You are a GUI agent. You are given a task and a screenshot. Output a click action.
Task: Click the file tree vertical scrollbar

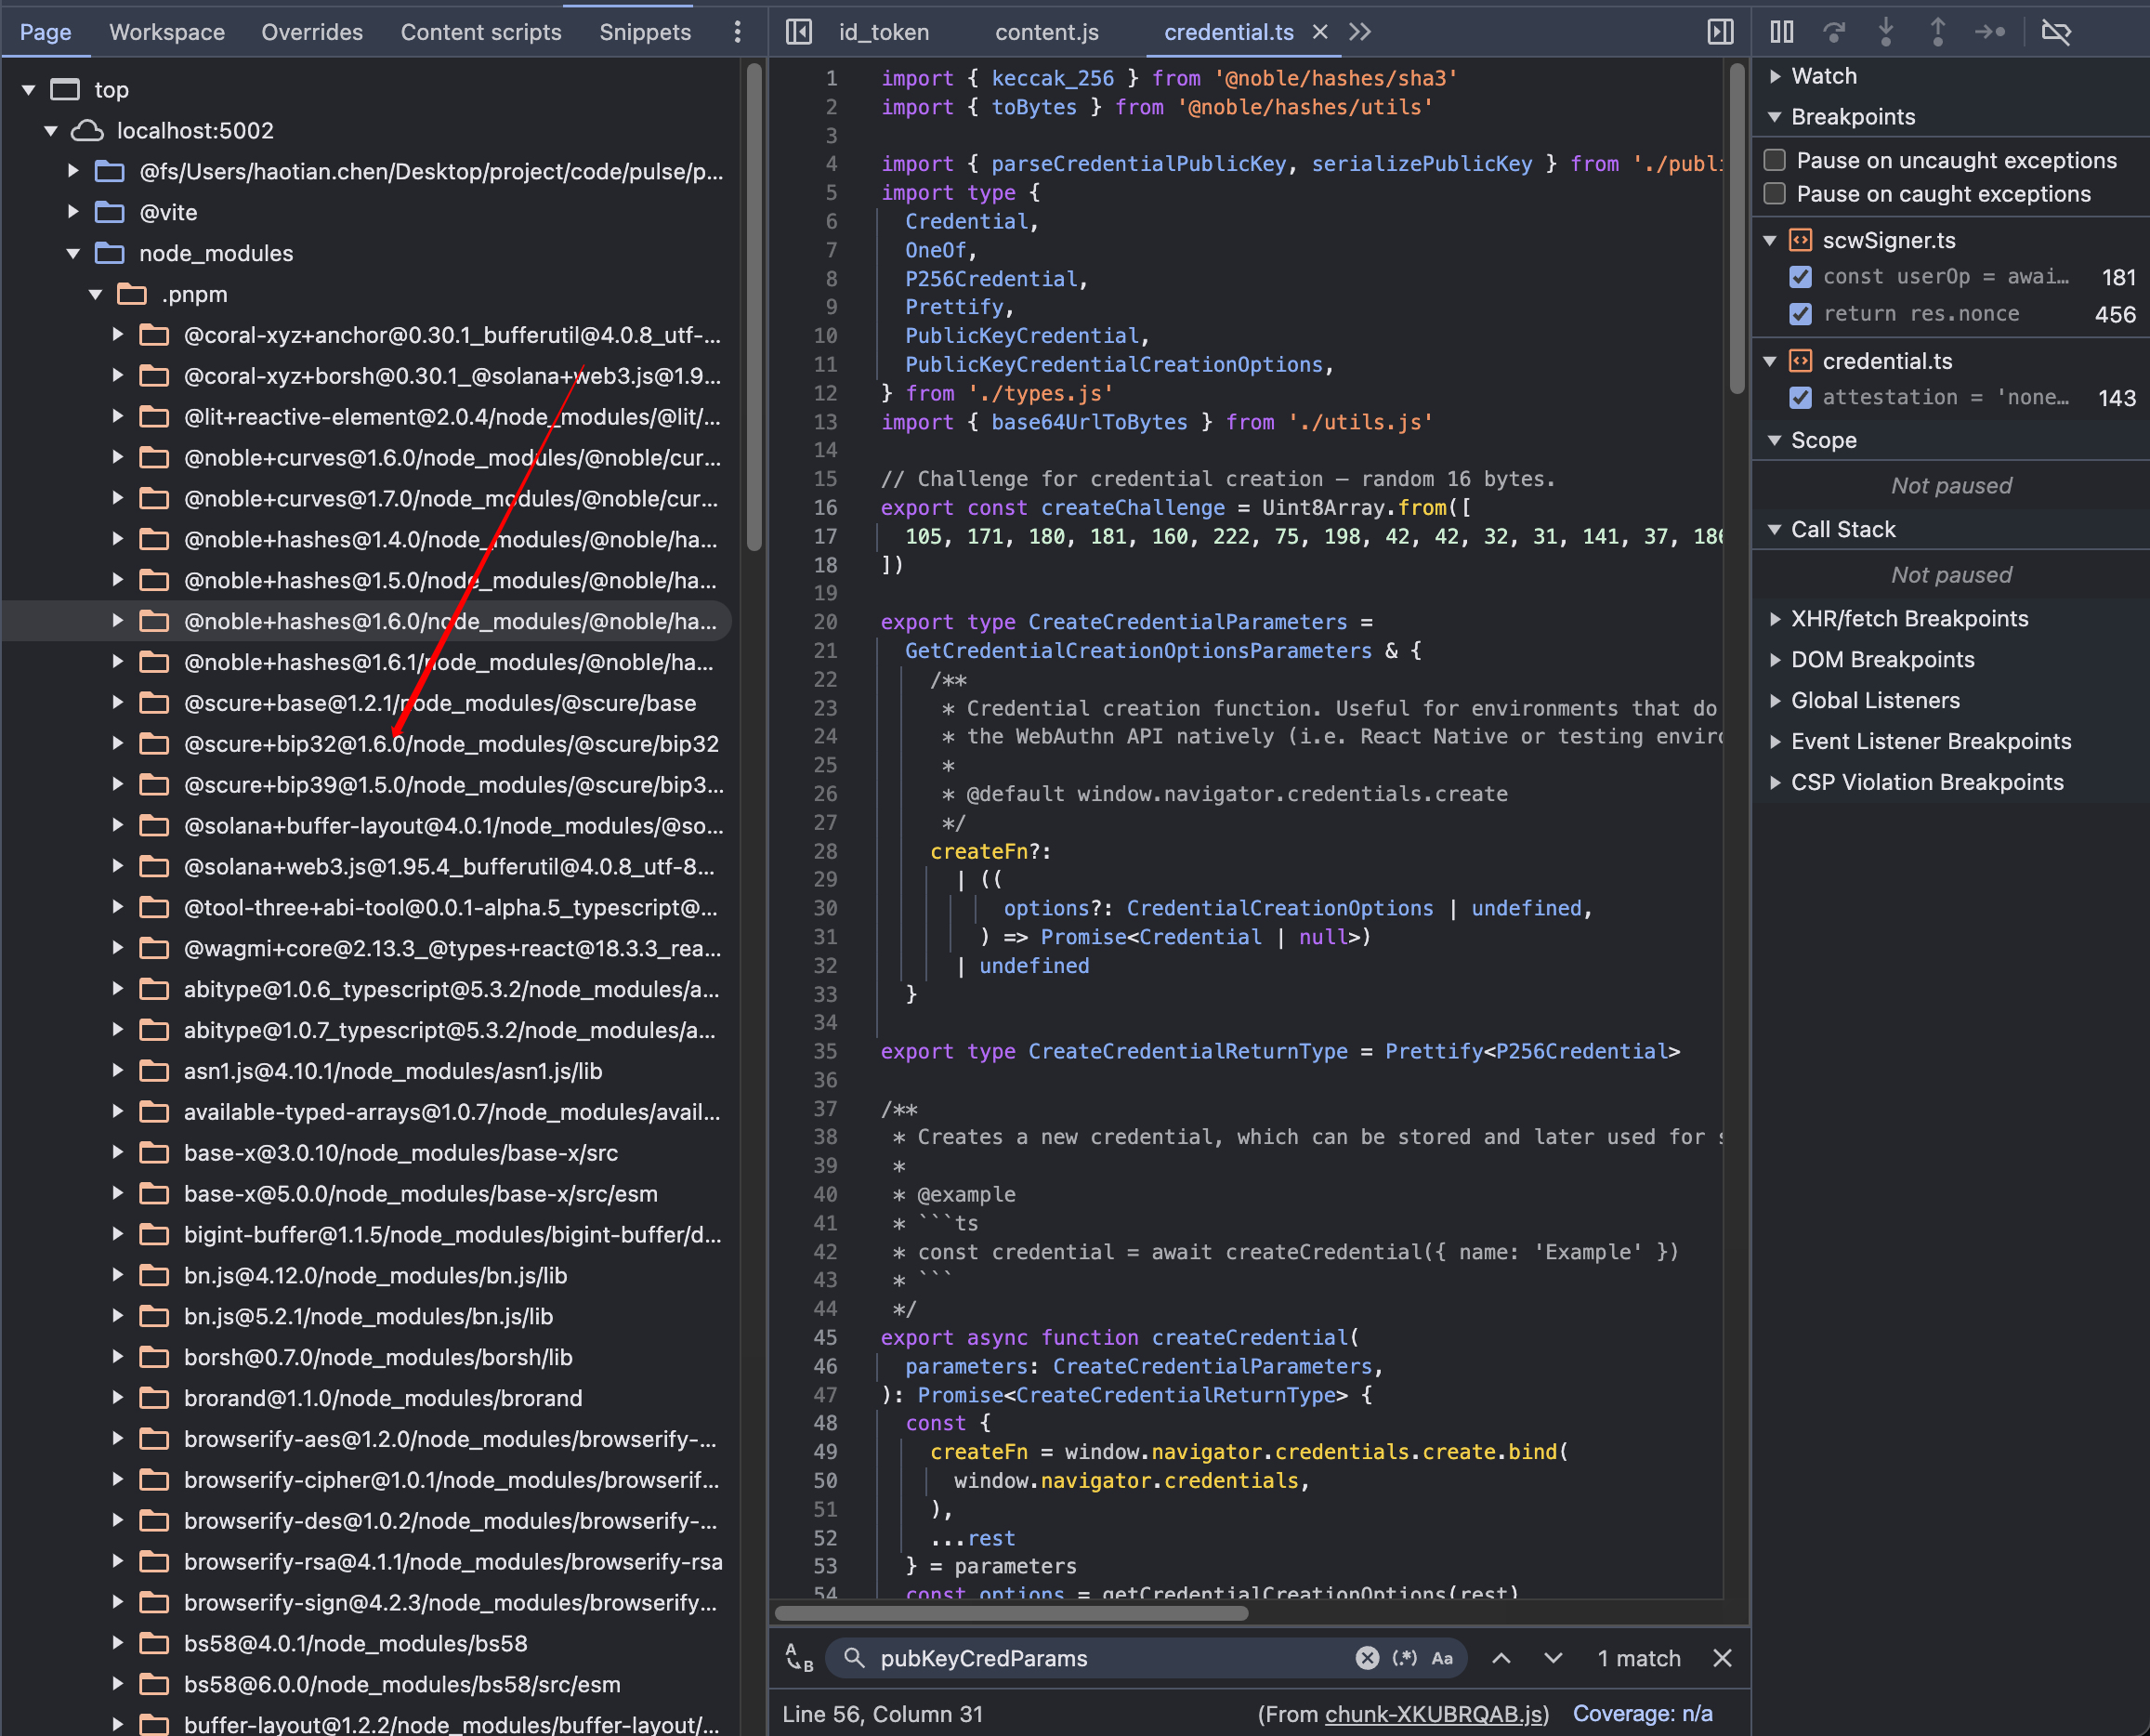(x=754, y=307)
